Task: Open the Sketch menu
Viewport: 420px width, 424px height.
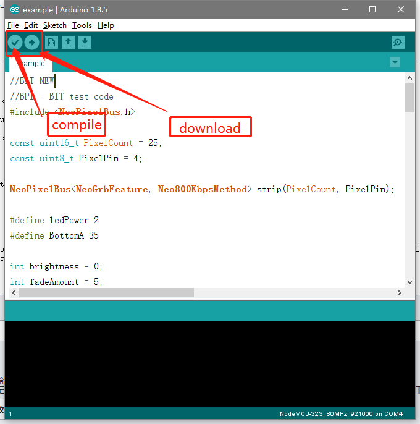Action: [x=55, y=25]
